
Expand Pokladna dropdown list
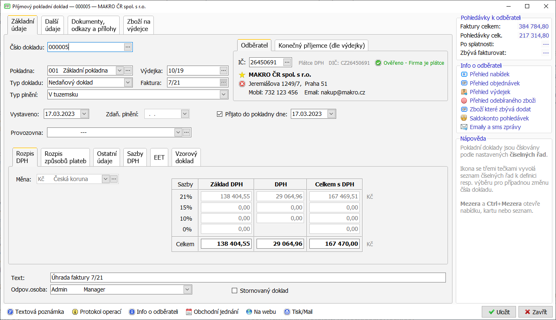pos(120,71)
